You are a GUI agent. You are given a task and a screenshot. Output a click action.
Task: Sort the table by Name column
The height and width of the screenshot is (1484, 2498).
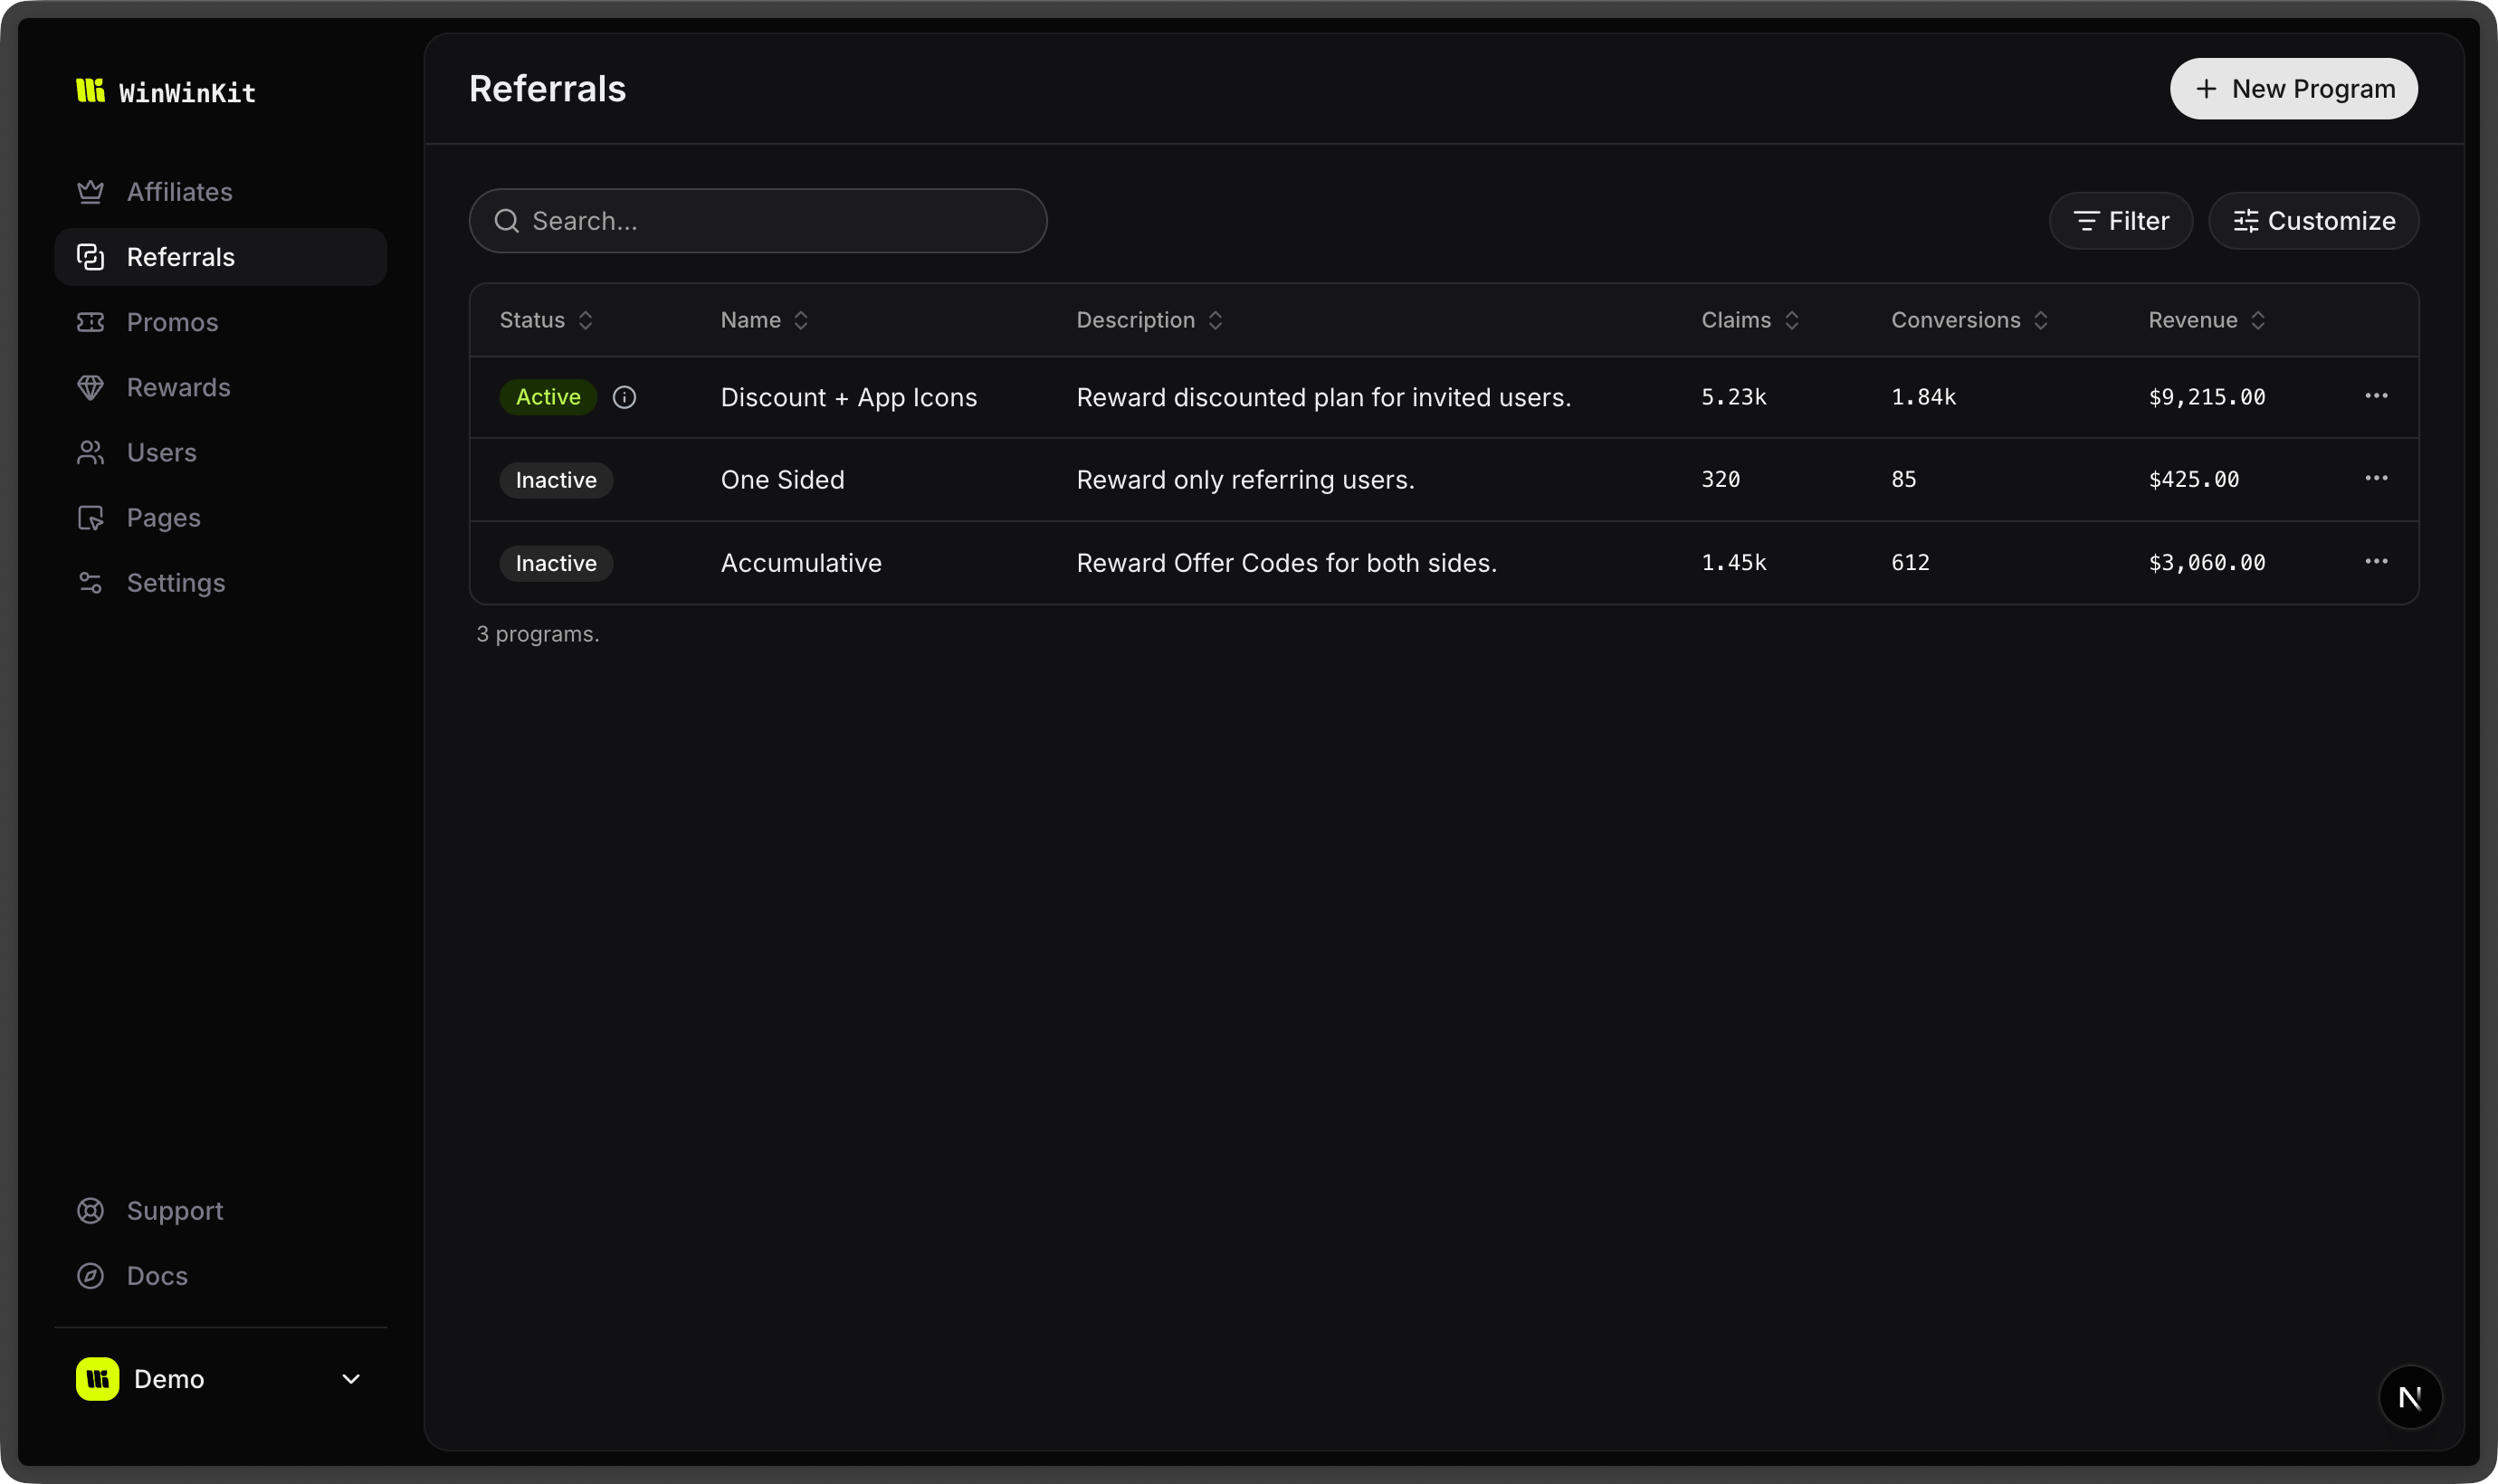click(x=765, y=320)
